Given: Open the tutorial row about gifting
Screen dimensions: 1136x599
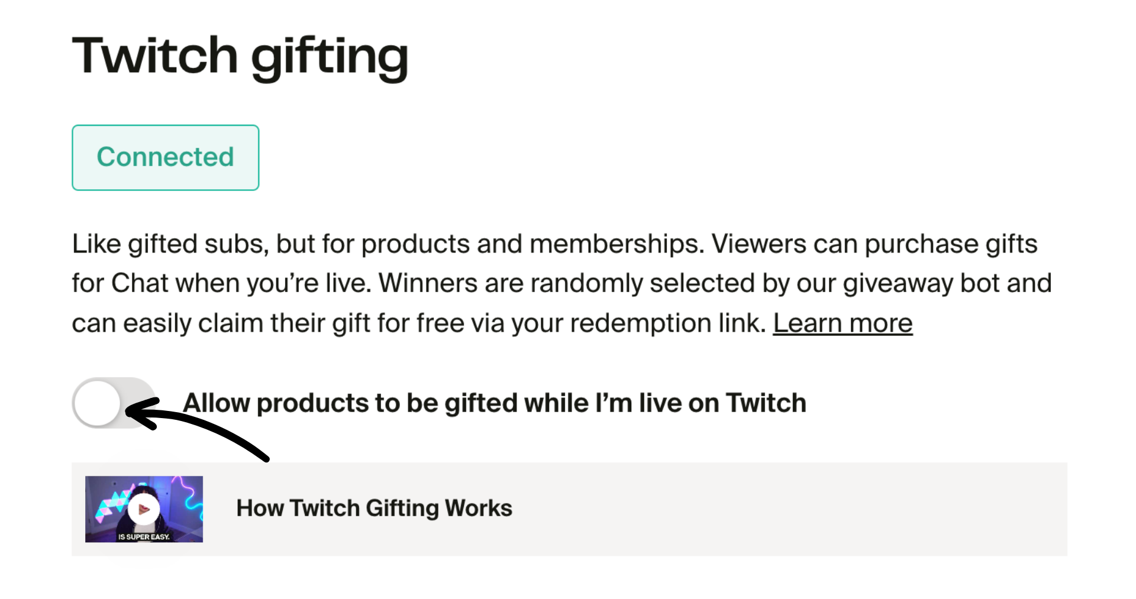Looking at the screenshot, I should click(x=532, y=509).
